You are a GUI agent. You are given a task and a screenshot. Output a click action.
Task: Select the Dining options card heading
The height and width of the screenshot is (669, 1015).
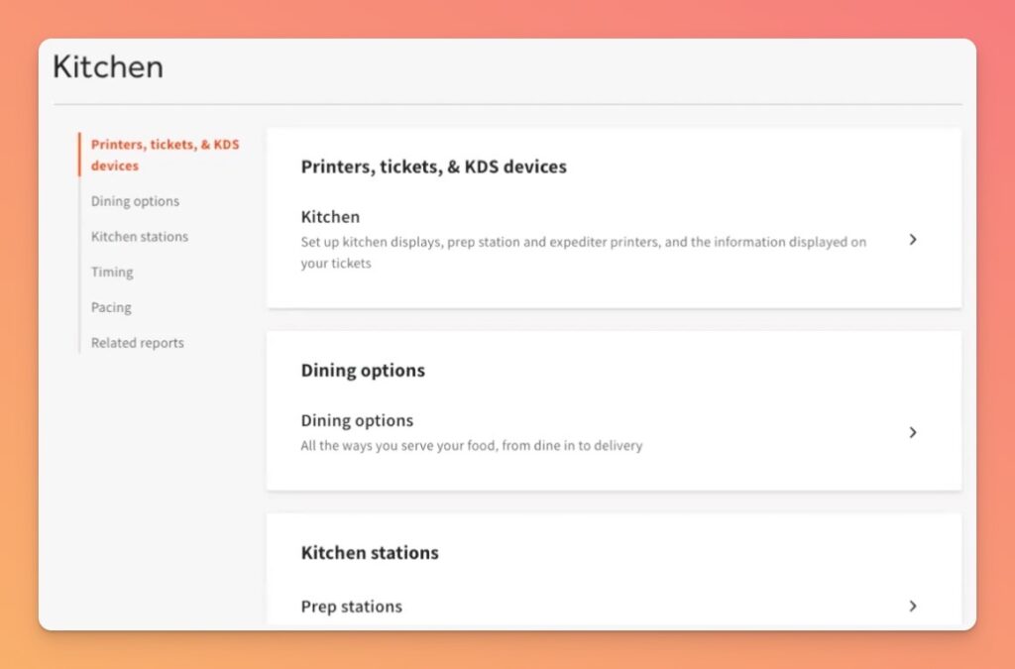pyautogui.click(x=363, y=370)
